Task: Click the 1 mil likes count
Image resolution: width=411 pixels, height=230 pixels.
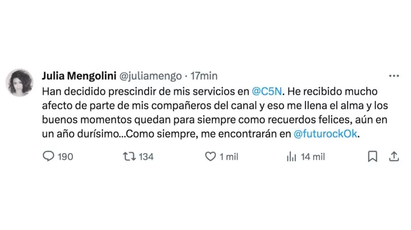Action: point(229,157)
